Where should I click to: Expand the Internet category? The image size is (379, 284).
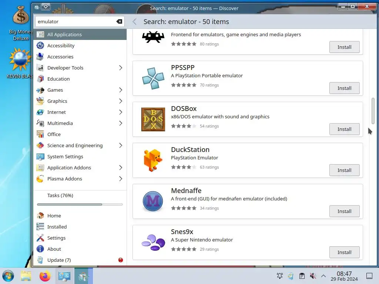120,112
